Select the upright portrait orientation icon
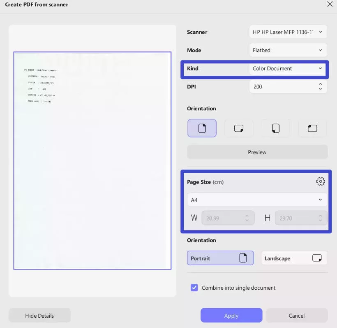The image size is (337, 328). (202, 128)
